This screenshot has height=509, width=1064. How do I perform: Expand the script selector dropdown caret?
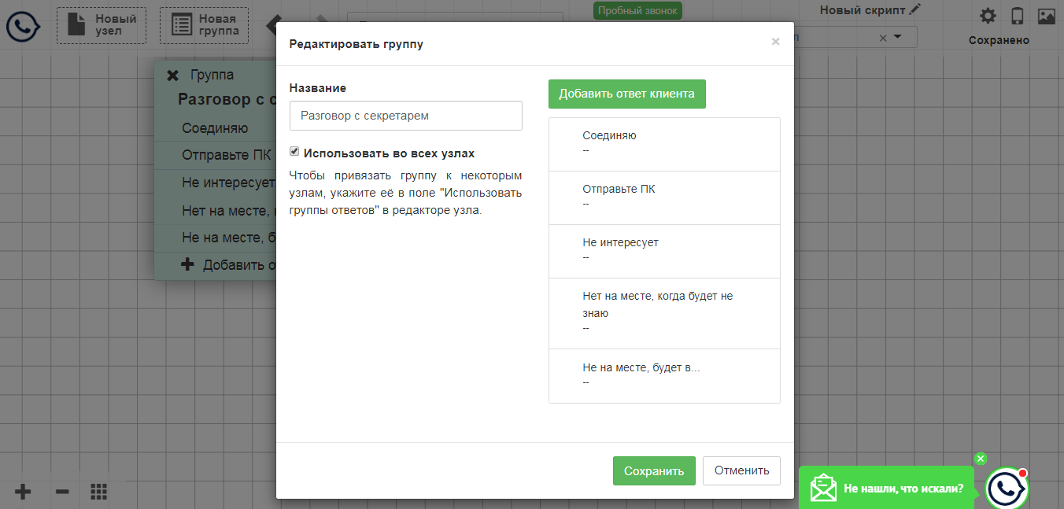click(898, 37)
